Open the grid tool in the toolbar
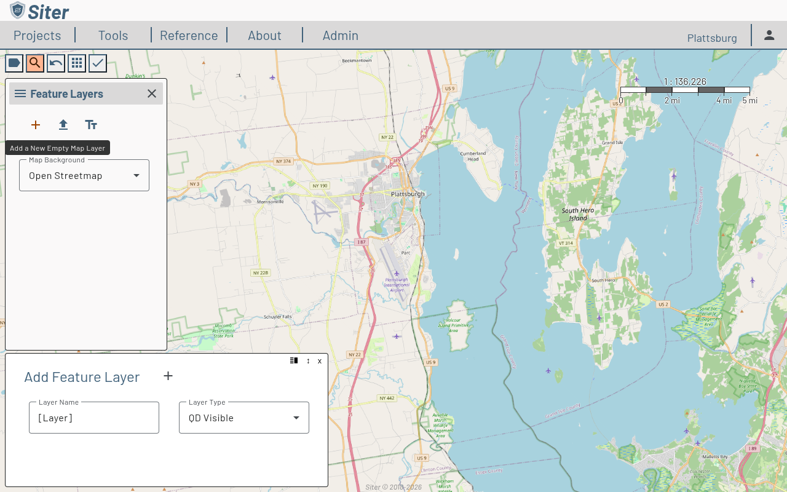 [76, 63]
